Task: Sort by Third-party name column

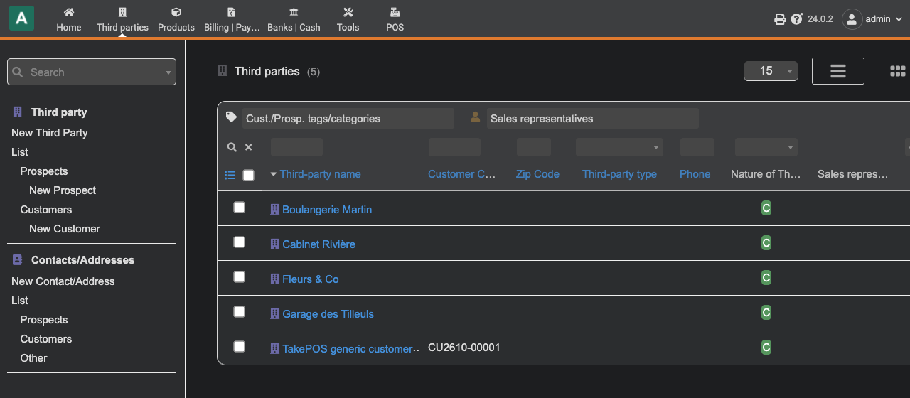Action: click(320, 174)
